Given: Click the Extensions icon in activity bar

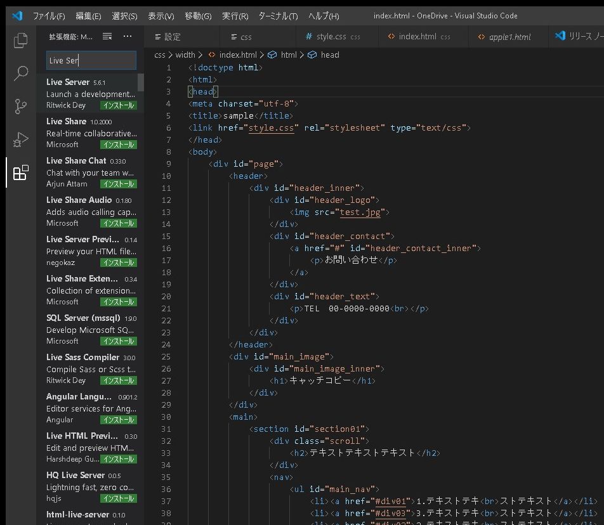Looking at the screenshot, I should click(x=21, y=172).
